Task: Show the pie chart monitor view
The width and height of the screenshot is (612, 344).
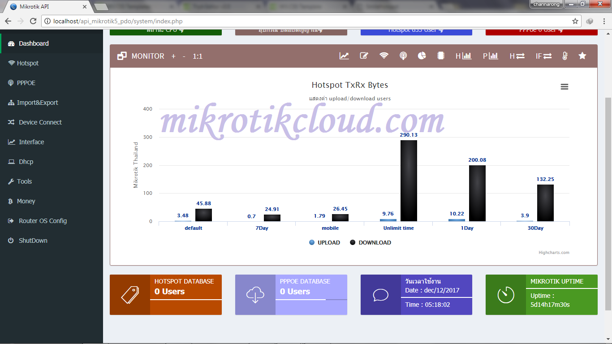Action: pos(422,56)
